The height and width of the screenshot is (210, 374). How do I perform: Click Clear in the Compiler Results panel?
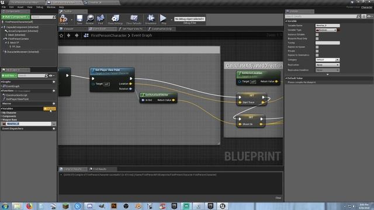pyautogui.click(x=278, y=198)
